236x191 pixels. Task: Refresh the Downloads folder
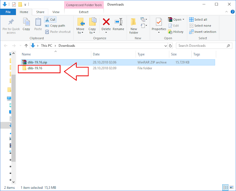(170, 46)
